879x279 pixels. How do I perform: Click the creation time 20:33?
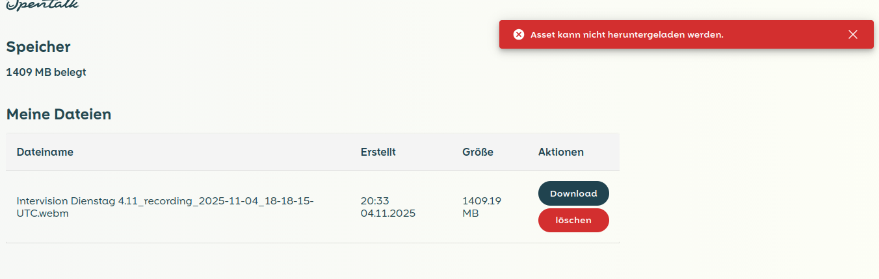[374, 201]
